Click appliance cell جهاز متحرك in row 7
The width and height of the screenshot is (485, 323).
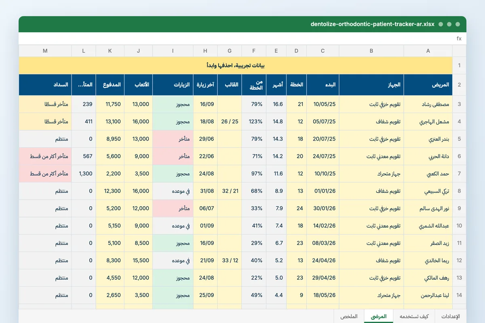pyautogui.click(x=371, y=174)
